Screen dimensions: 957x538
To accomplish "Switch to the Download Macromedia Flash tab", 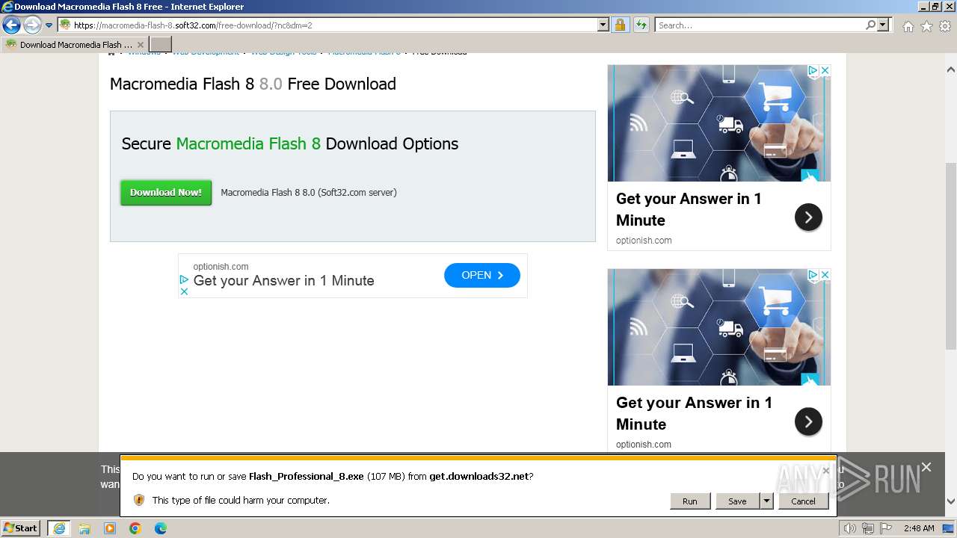I will coord(74,45).
